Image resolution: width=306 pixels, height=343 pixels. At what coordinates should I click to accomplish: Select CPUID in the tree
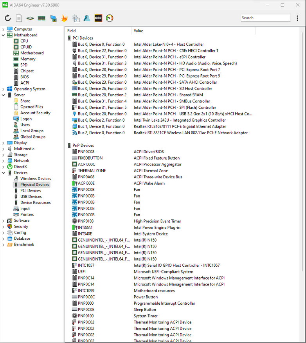(26, 47)
